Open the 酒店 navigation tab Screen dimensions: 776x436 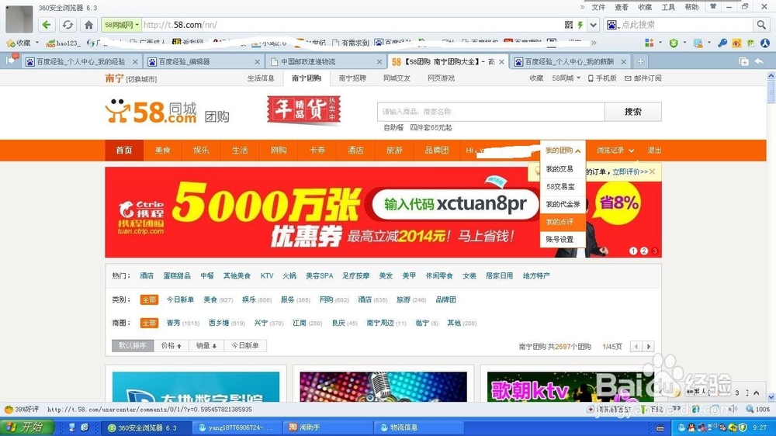pyautogui.click(x=355, y=151)
